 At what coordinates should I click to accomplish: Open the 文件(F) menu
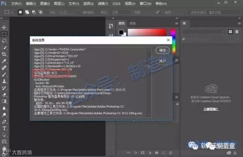tap(16, 4)
